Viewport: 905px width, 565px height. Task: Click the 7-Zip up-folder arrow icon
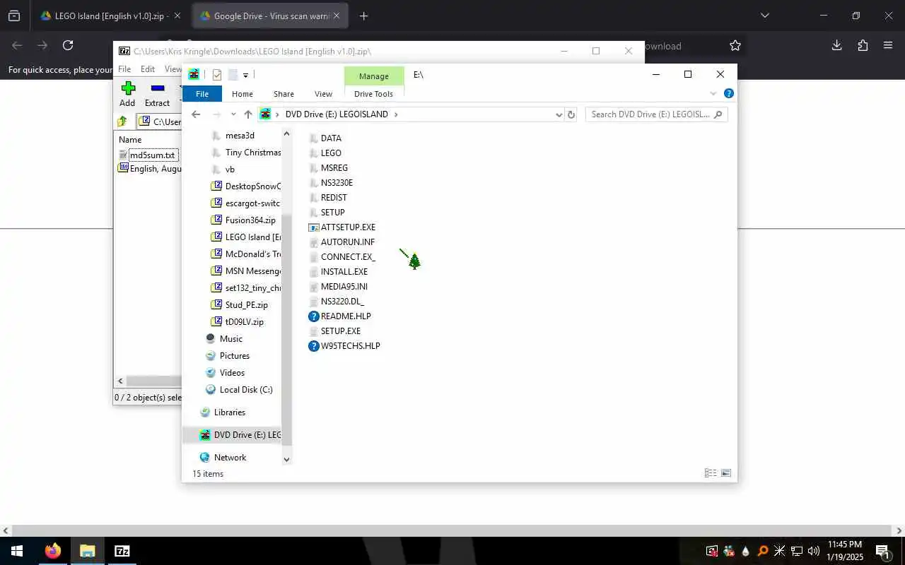(122, 121)
